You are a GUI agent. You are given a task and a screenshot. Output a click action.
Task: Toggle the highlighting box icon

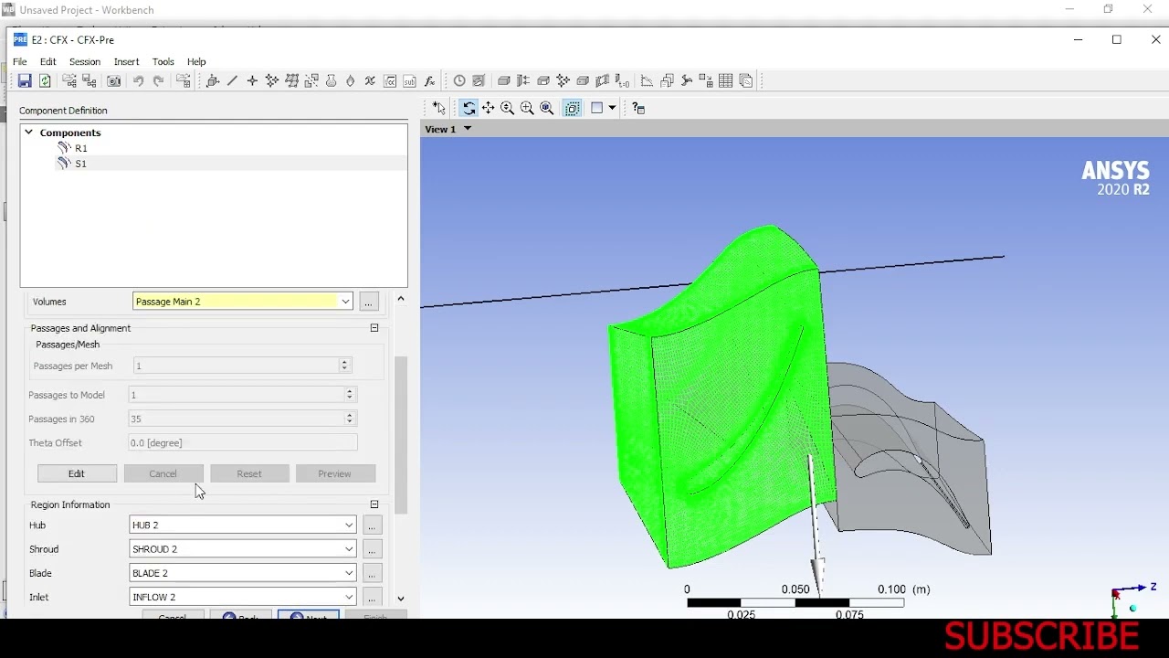(573, 108)
